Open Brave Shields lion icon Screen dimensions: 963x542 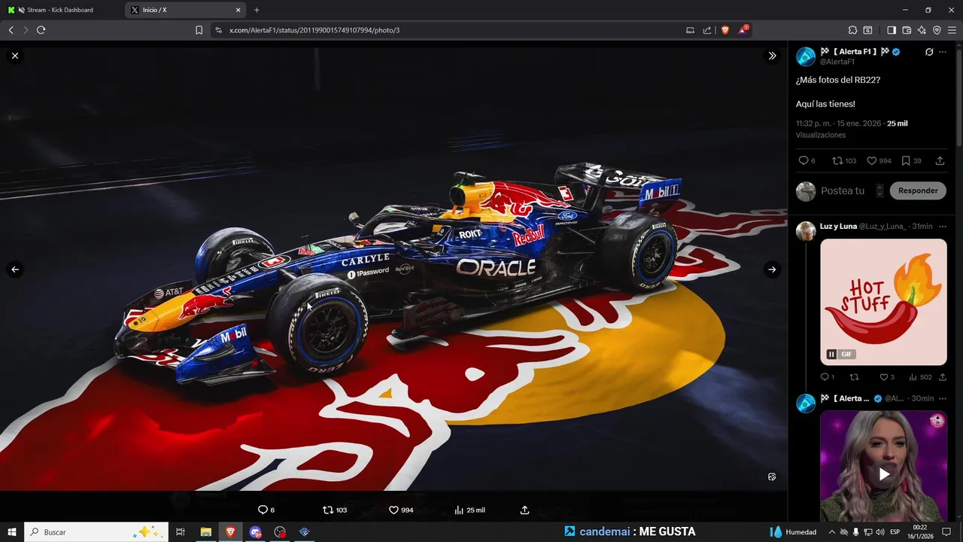point(725,30)
